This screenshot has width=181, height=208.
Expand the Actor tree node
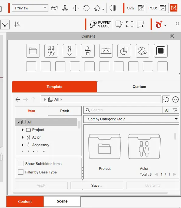[23, 137]
